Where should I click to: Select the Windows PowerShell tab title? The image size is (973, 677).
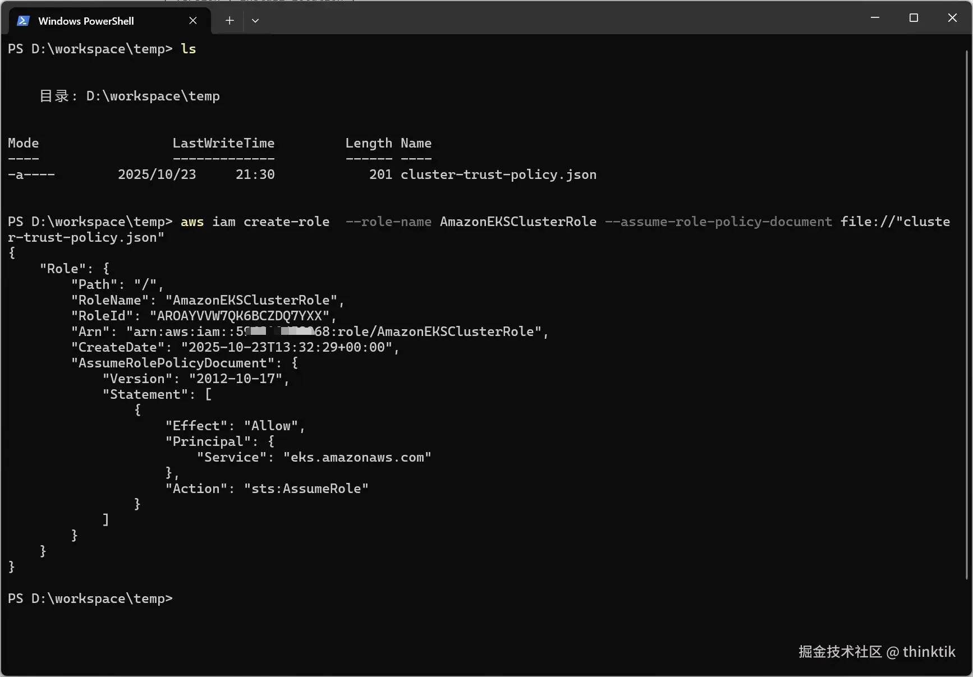(x=86, y=21)
